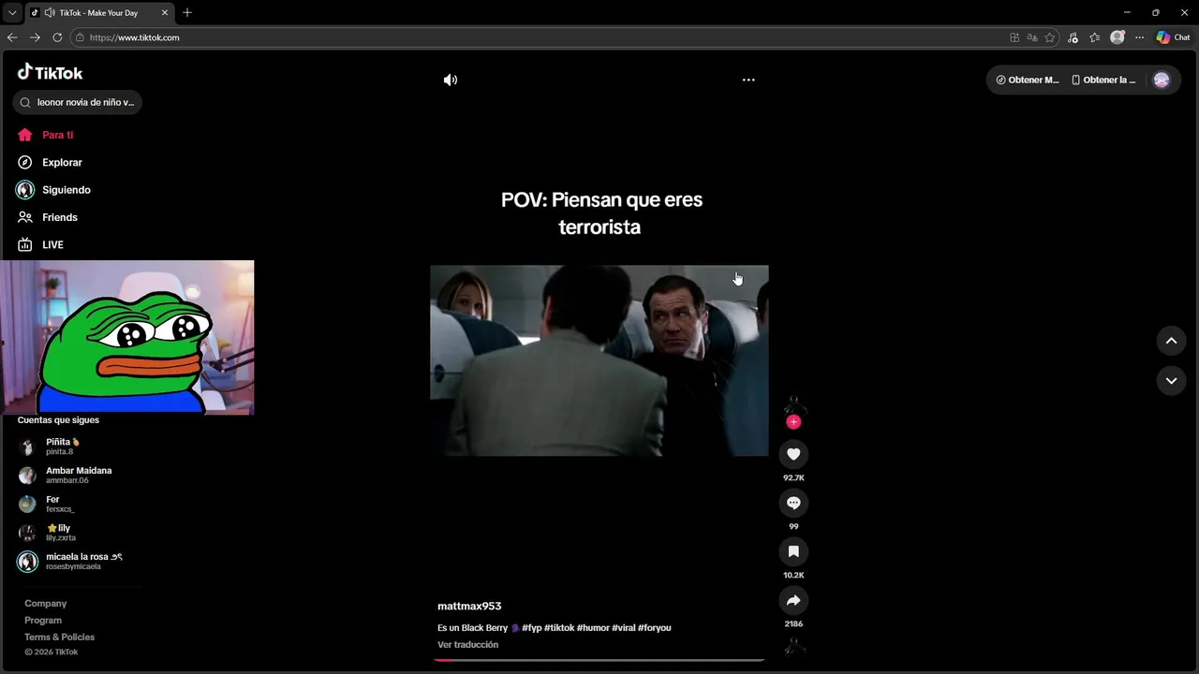Go back in the browser
Image resolution: width=1199 pixels, height=674 pixels.
tap(12, 37)
